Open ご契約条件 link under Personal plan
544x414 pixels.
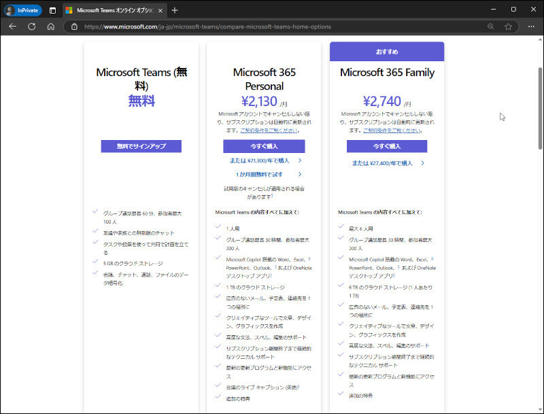(x=269, y=131)
